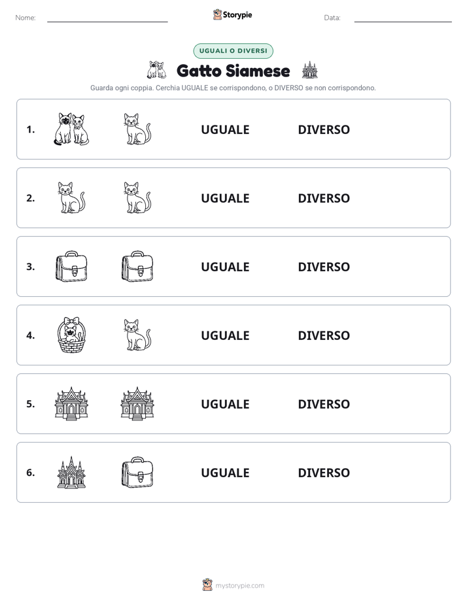
Task: Click the left briefcase picture in row 3
Action: 71,266
